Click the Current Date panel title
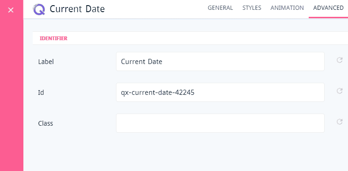The width and height of the screenshot is (348, 171). click(x=77, y=9)
